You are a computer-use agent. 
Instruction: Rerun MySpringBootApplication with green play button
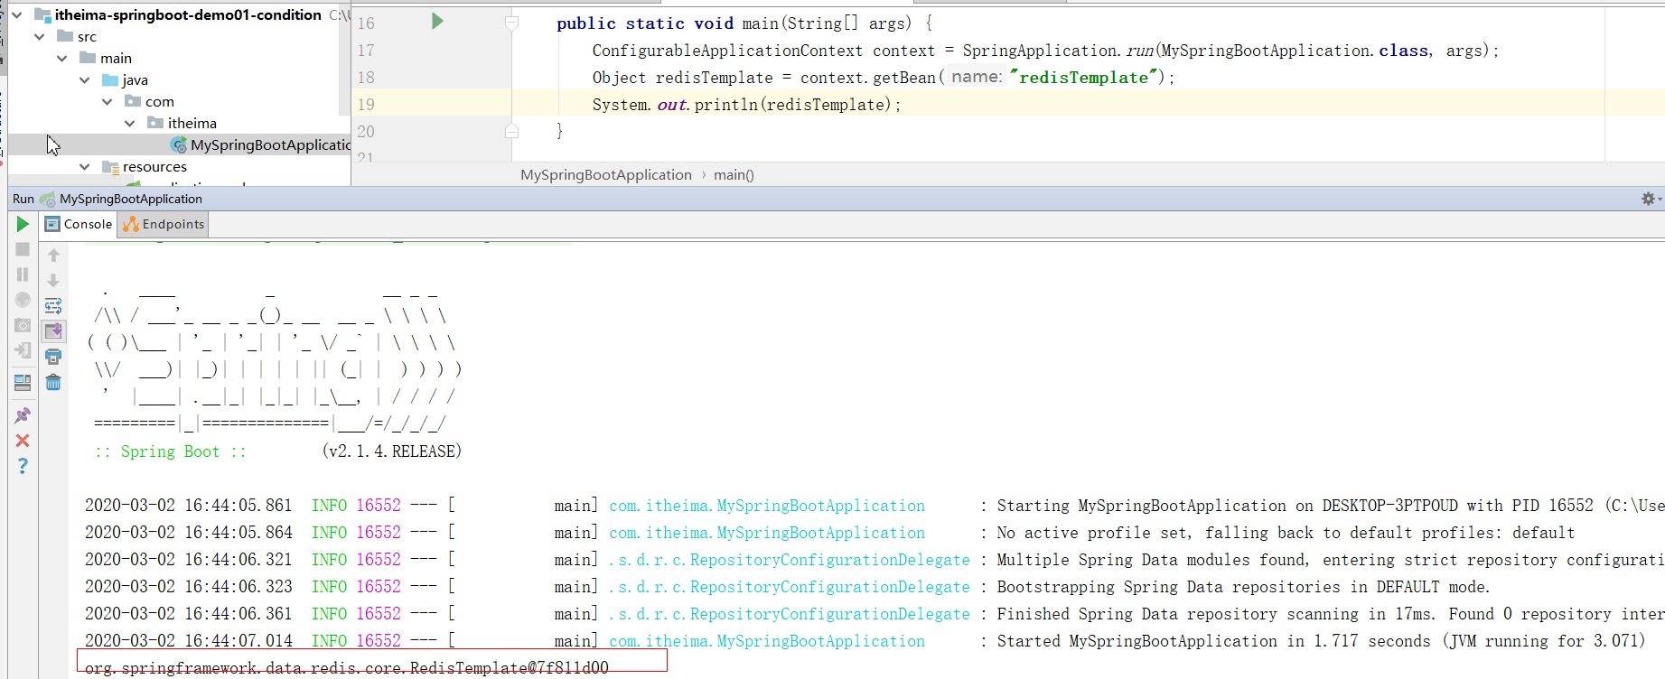(23, 224)
